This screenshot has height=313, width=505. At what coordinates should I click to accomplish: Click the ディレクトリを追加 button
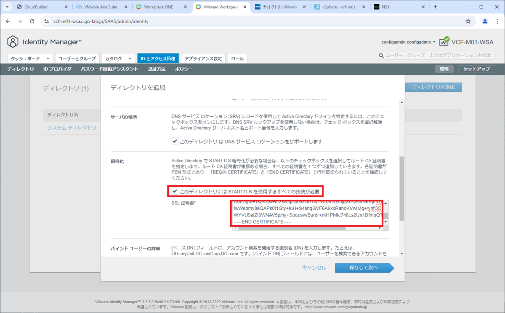(x=433, y=87)
